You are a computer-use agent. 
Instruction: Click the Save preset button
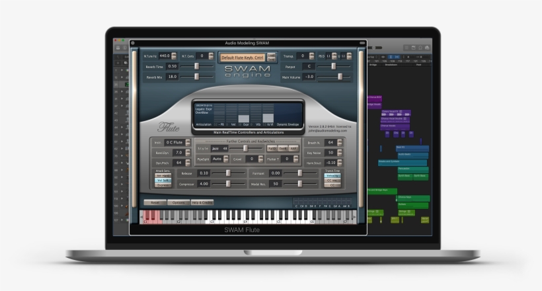pos(272,60)
